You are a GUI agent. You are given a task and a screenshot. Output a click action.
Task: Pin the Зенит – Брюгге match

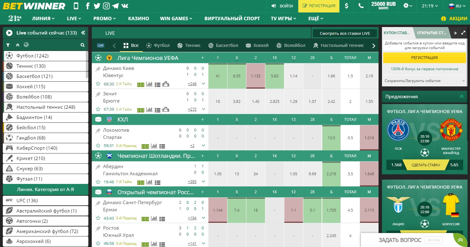[98, 94]
